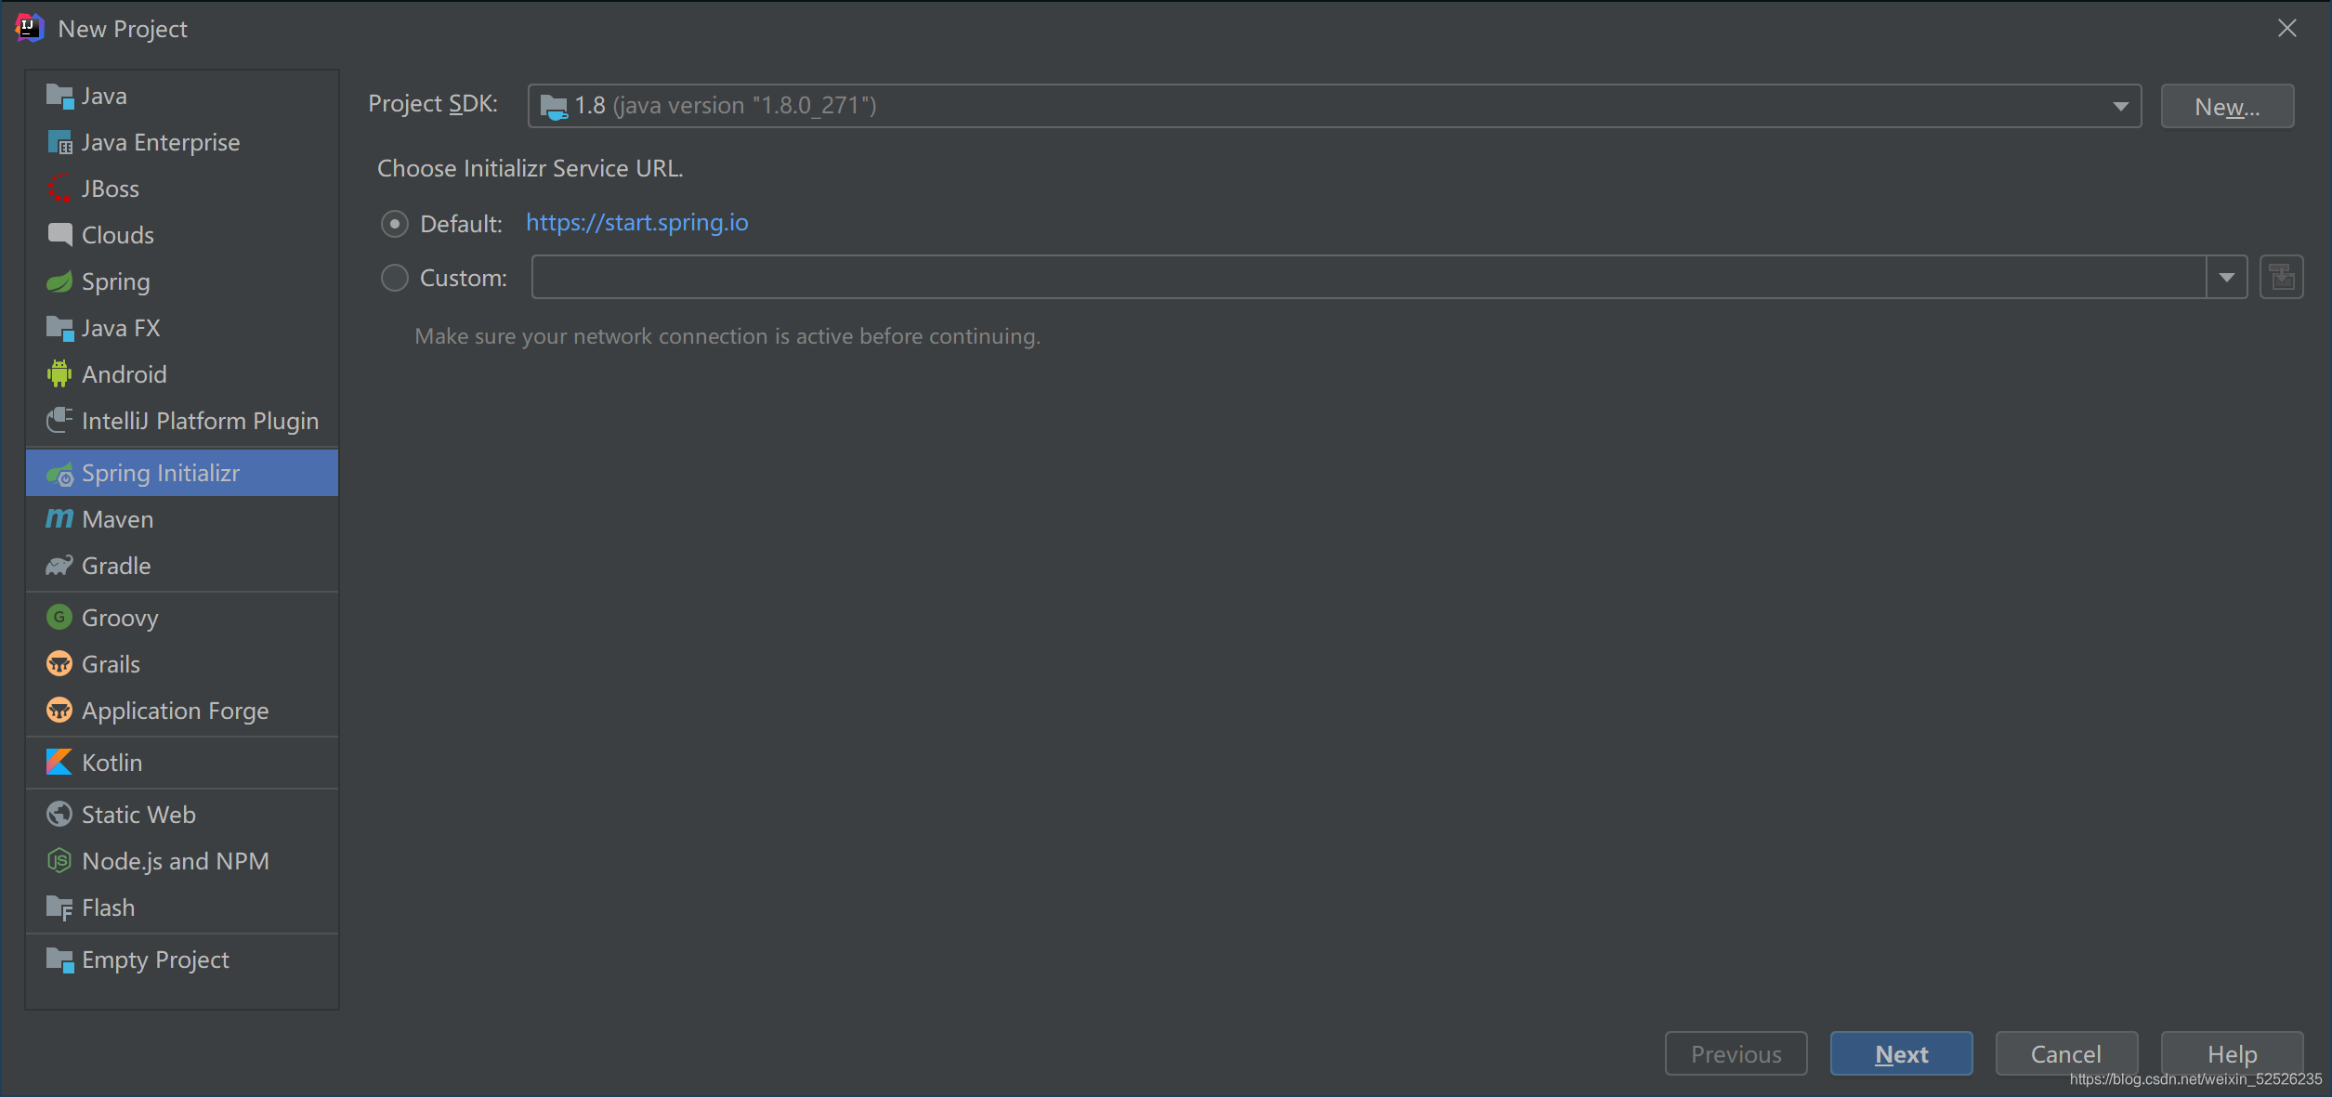
Task: Click the Flash folder icon
Action: tap(59, 908)
